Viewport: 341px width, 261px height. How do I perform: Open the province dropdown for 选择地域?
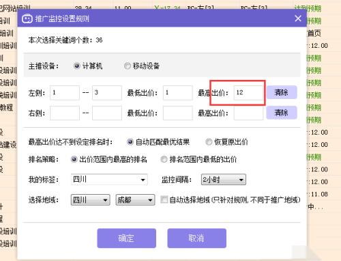[x=91, y=200]
